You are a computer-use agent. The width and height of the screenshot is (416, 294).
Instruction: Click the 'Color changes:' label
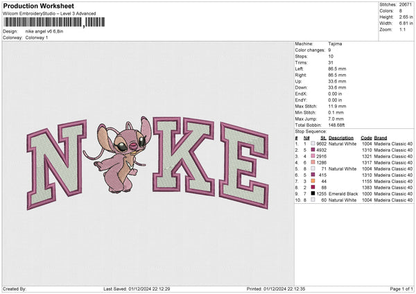[310, 50]
